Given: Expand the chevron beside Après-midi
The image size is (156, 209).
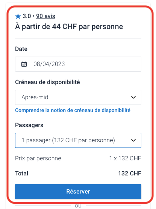Looking at the screenshot, I should (x=133, y=97).
